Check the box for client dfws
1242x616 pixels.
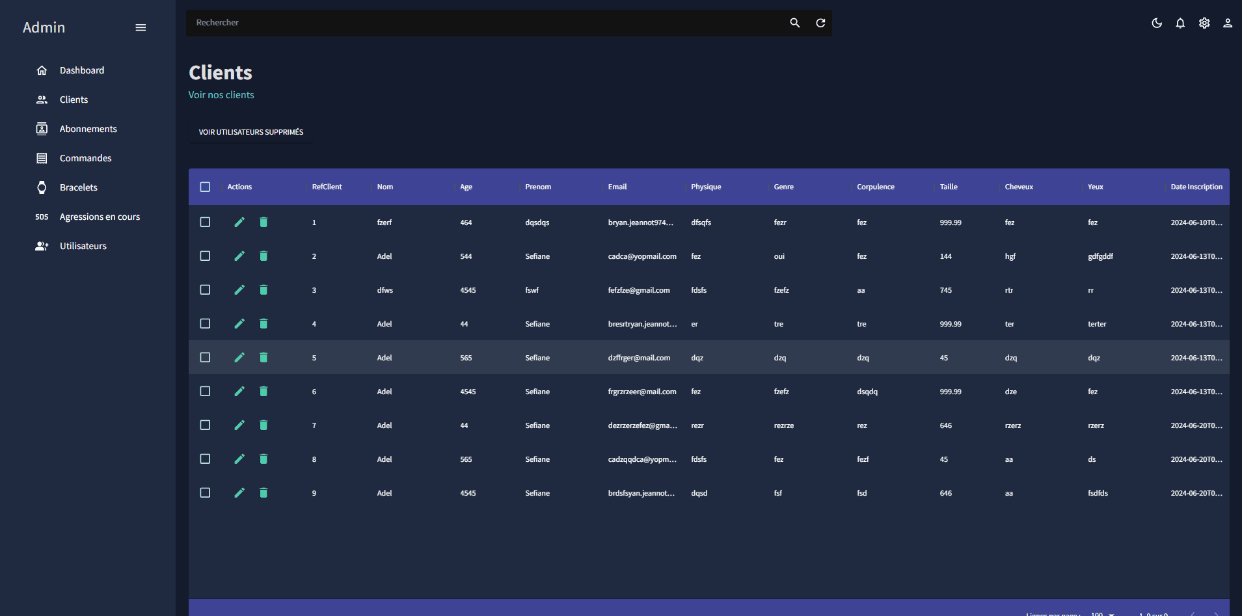[x=205, y=289]
